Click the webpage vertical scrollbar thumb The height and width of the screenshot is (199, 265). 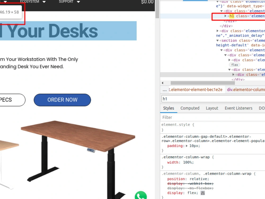click(x=157, y=9)
